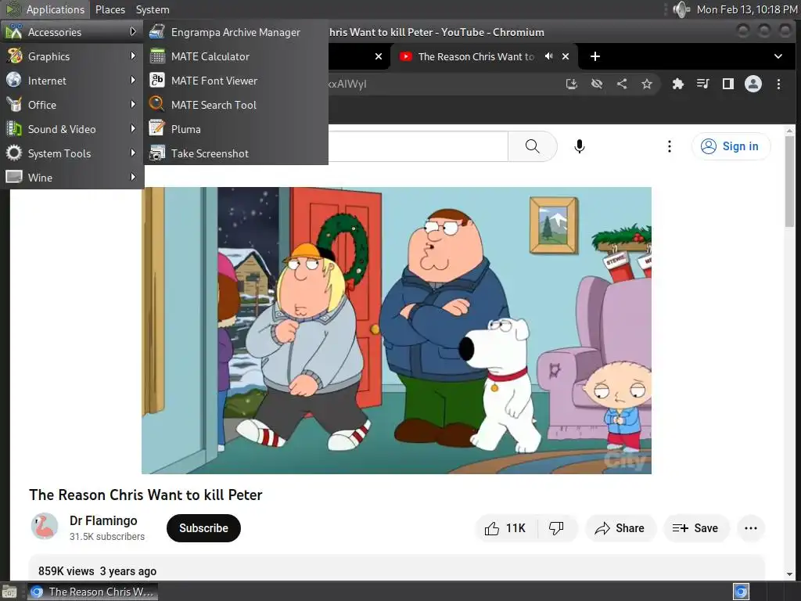
Task: Mute the tab via audio icon
Action: pyautogui.click(x=548, y=56)
